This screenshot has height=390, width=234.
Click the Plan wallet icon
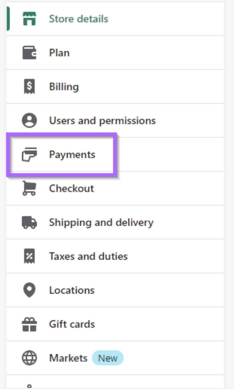[29, 53]
